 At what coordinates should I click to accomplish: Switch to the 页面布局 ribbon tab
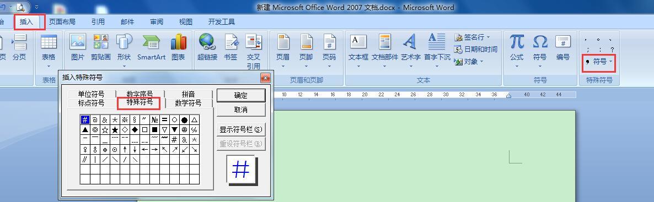click(x=62, y=21)
